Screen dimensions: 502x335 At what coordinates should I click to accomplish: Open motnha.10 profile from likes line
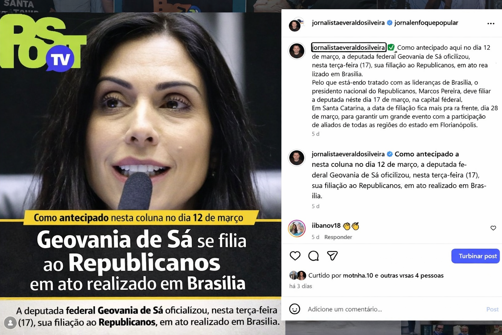[x=358, y=275]
